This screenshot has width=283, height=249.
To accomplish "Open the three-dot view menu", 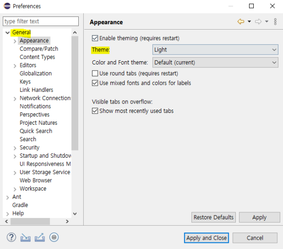I will click(x=275, y=22).
